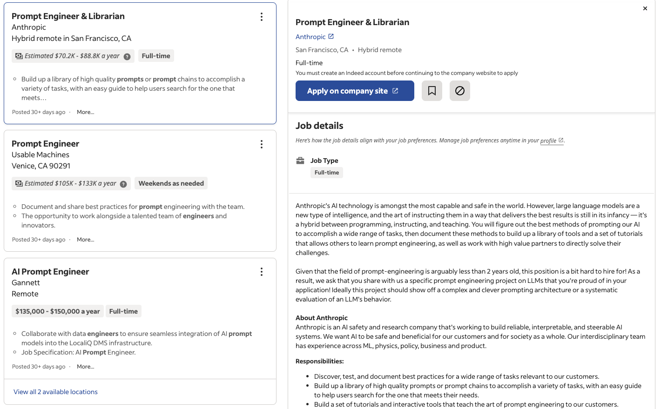Click salary help icon on Anthropic card
This screenshot has width=661, height=409.
tap(127, 56)
